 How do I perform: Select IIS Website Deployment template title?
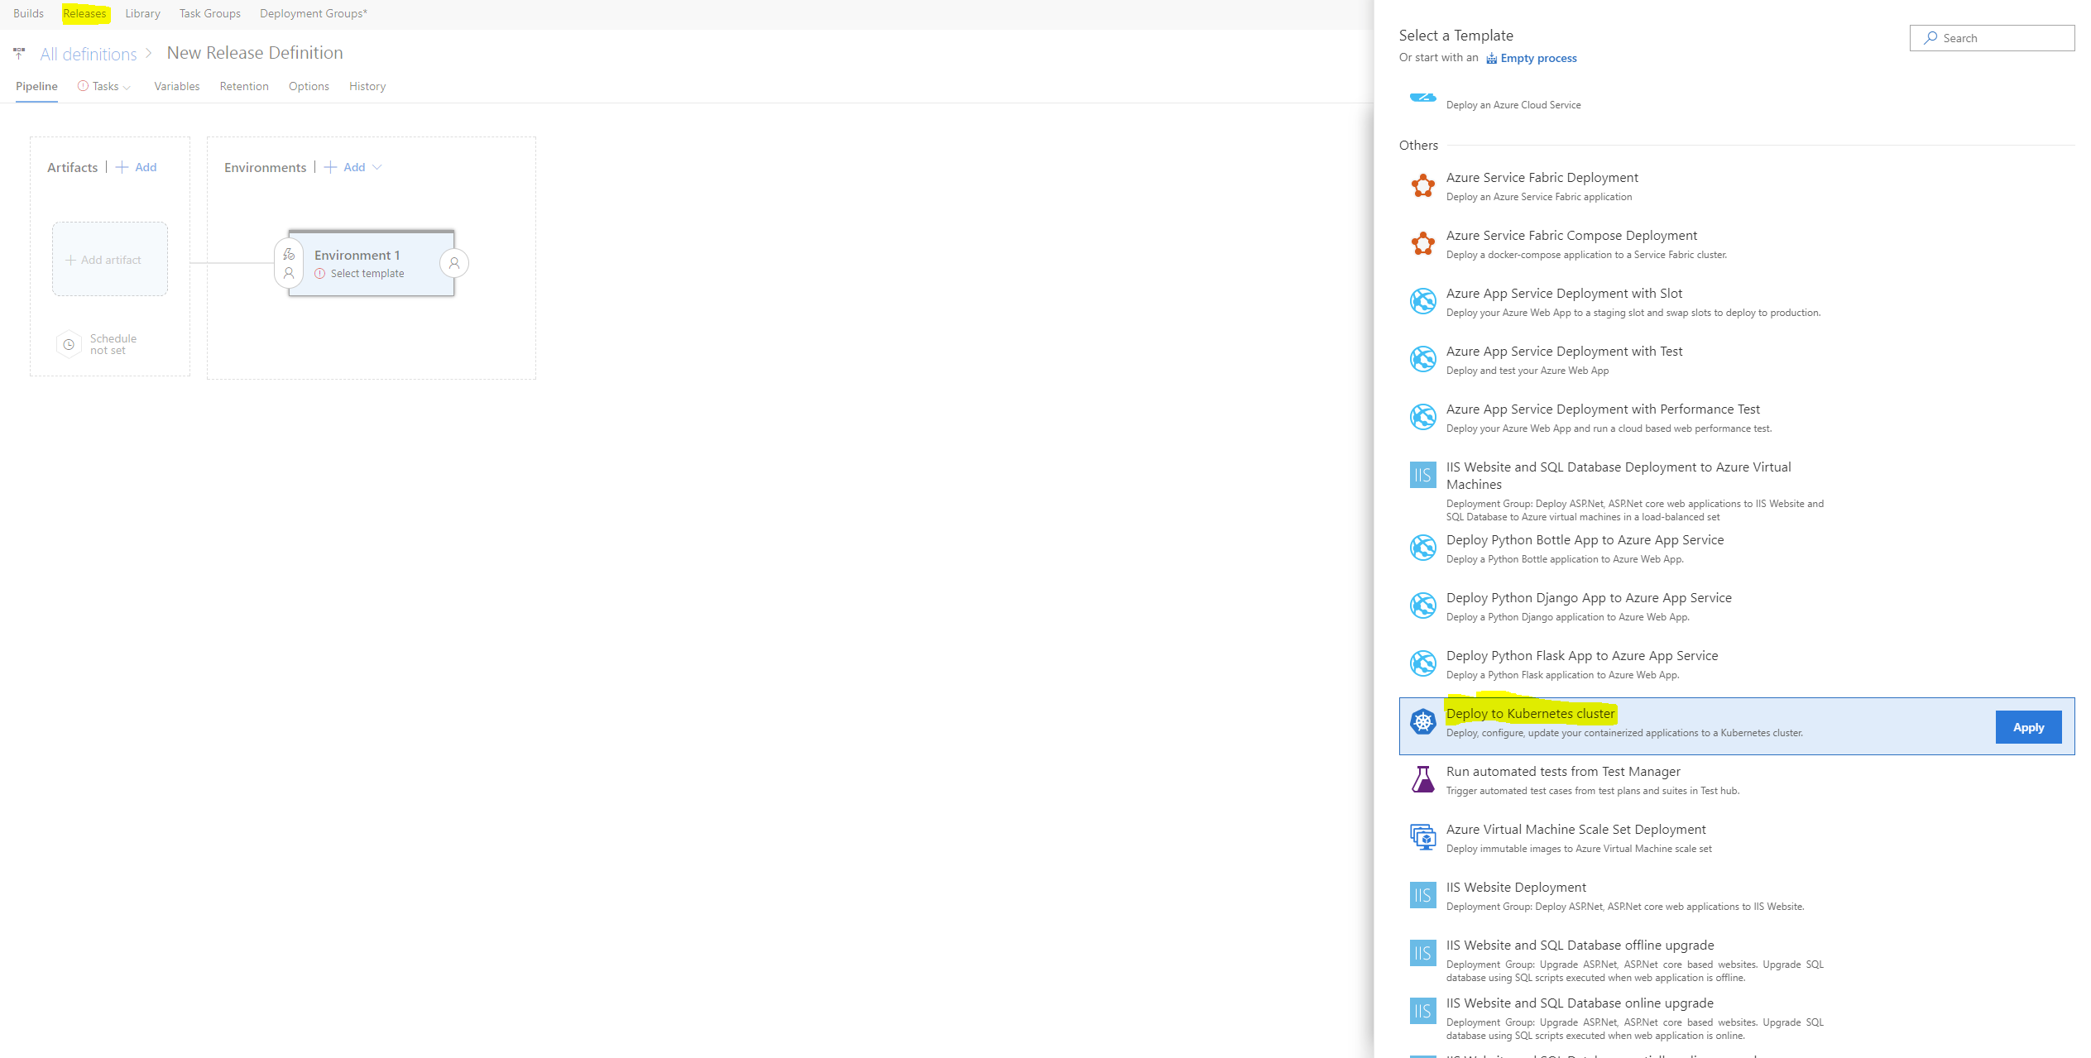pyautogui.click(x=1516, y=887)
